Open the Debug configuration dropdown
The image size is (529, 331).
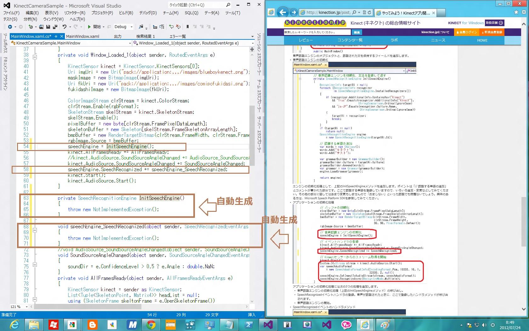pyautogui.click(x=132, y=27)
